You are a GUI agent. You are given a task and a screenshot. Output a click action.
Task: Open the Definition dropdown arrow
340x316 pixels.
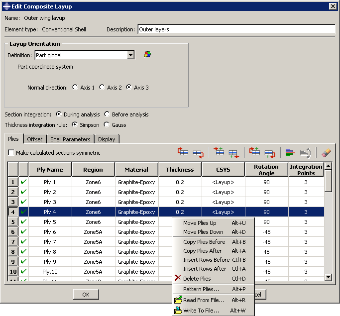(130, 55)
